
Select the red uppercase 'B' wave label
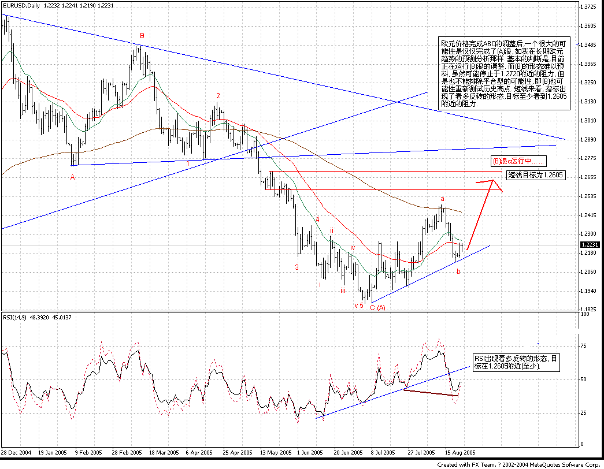142,36
